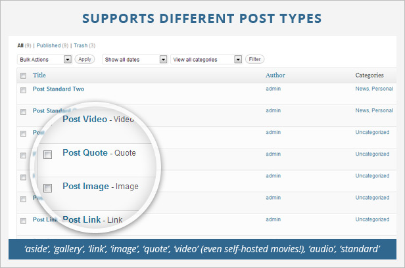Open the Trash posts view

point(81,46)
